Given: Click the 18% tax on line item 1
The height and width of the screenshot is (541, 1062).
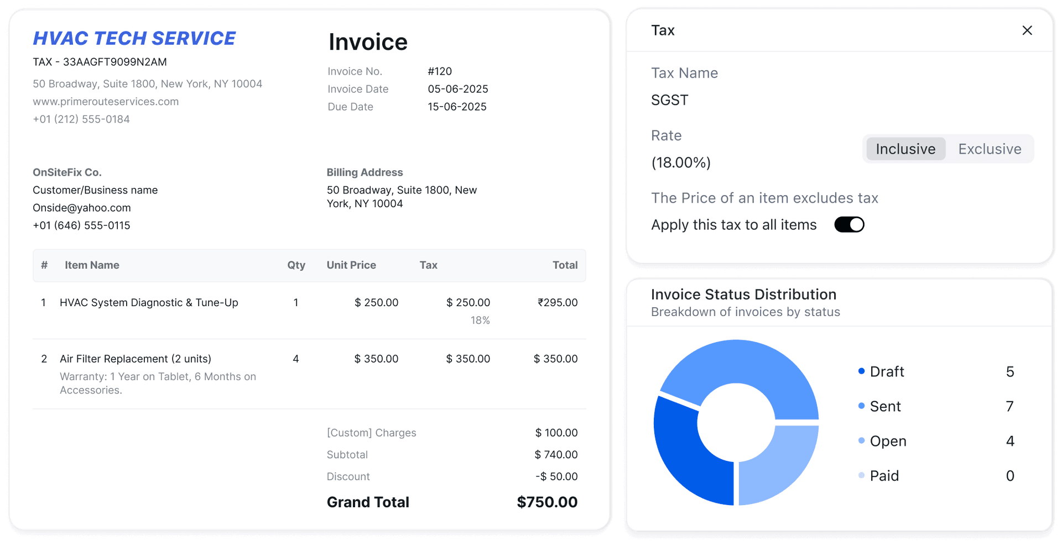Looking at the screenshot, I should [x=480, y=320].
